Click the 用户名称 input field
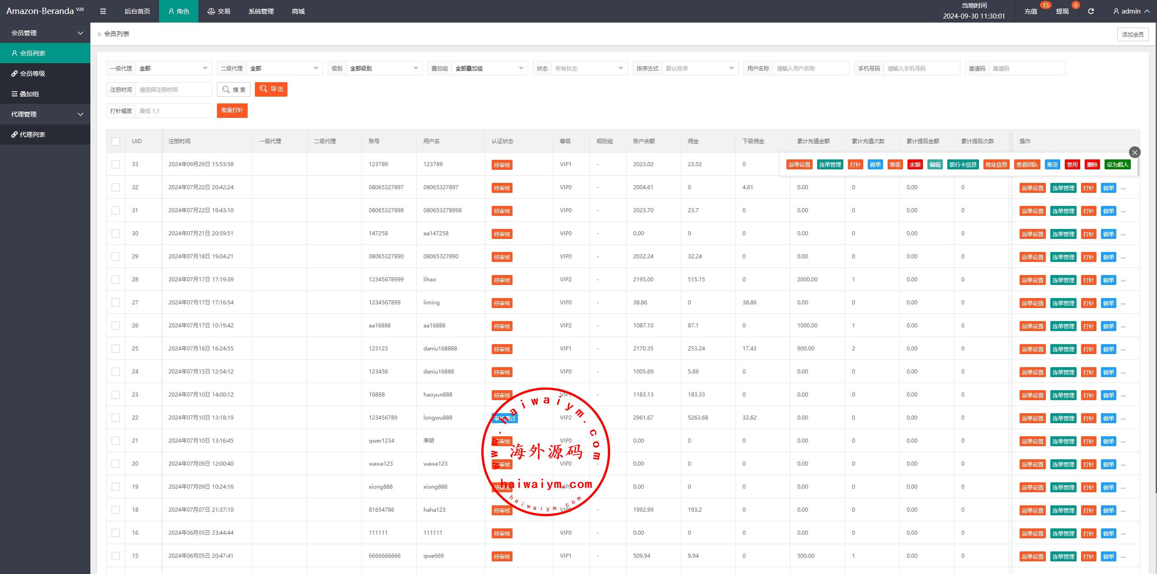Image resolution: width=1157 pixels, height=574 pixels. 810,68
